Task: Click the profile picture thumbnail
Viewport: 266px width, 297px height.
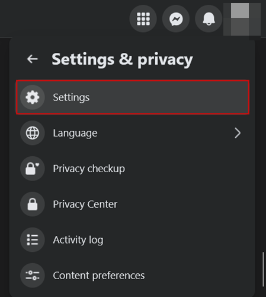Action: coord(242,19)
